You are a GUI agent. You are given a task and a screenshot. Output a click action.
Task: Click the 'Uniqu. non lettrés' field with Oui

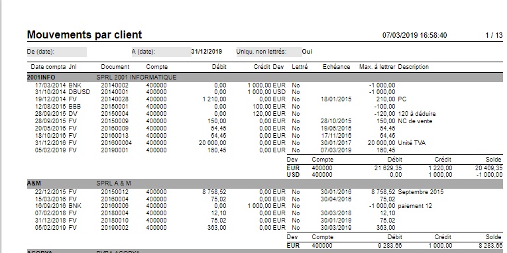coord(307,52)
